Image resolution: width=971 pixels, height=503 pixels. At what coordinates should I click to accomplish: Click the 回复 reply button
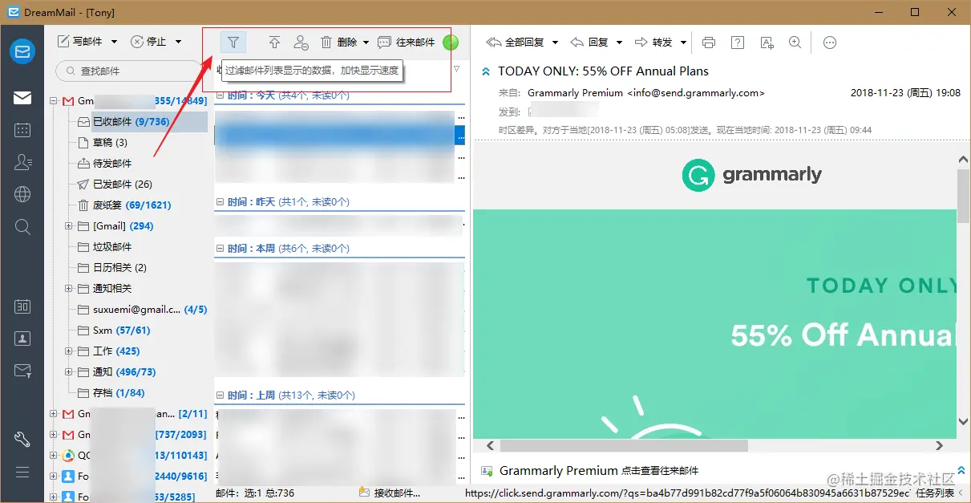[589, 43]
